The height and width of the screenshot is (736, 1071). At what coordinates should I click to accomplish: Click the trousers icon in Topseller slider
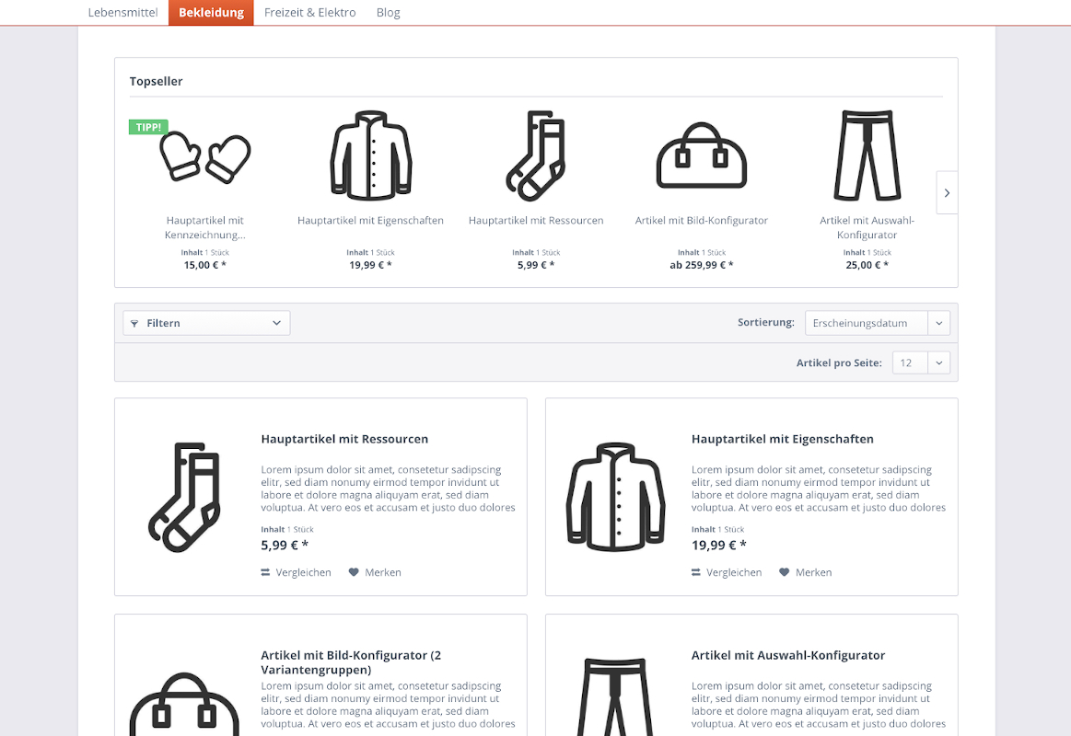coord(867,155)
